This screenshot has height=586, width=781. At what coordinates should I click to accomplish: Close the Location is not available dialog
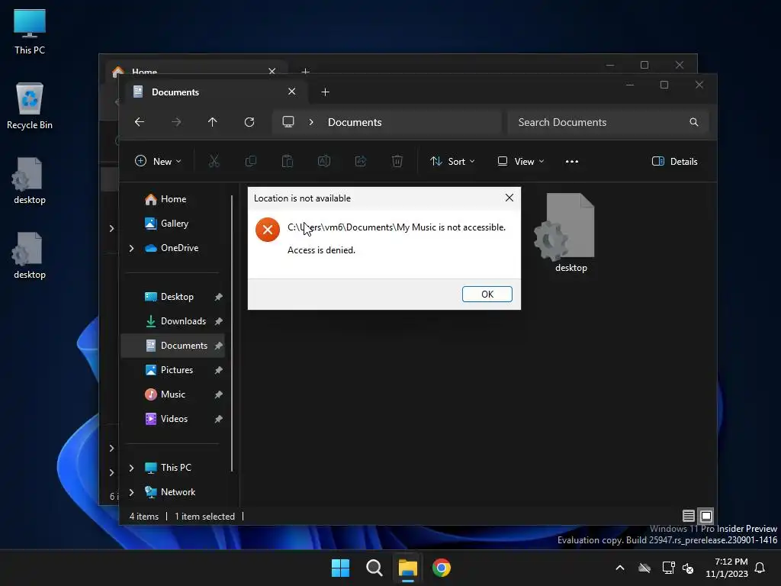click(509, 198)
